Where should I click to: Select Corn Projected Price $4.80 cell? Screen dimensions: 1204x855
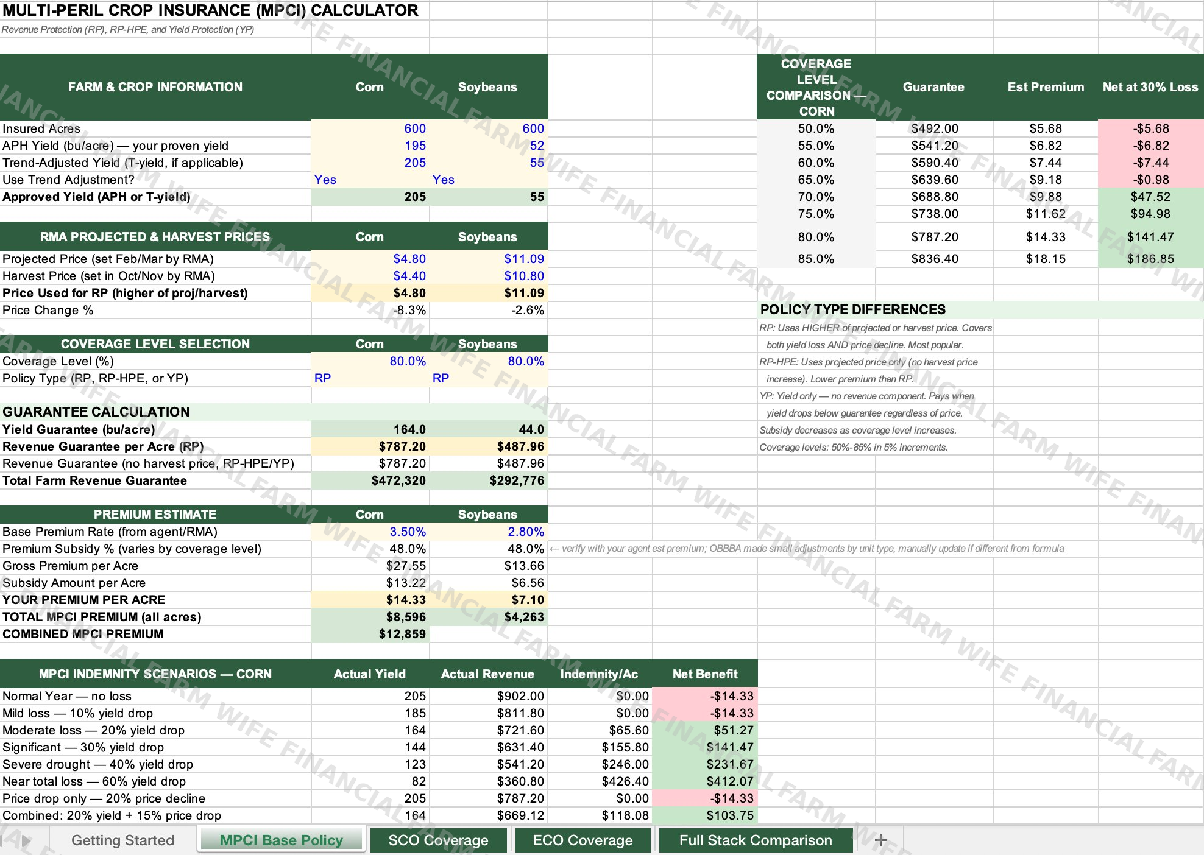click(370, 259)
